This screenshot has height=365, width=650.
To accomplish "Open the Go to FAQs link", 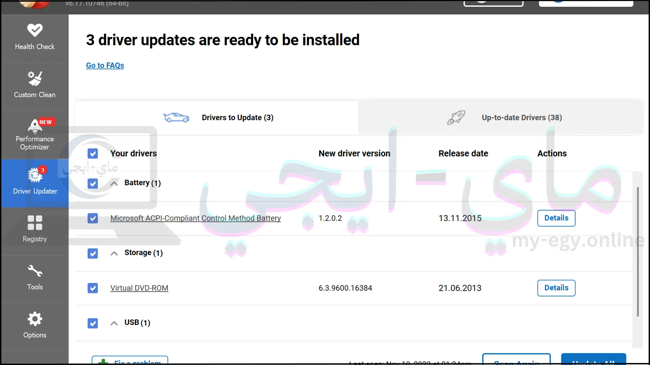I will [x=105, y=65].
